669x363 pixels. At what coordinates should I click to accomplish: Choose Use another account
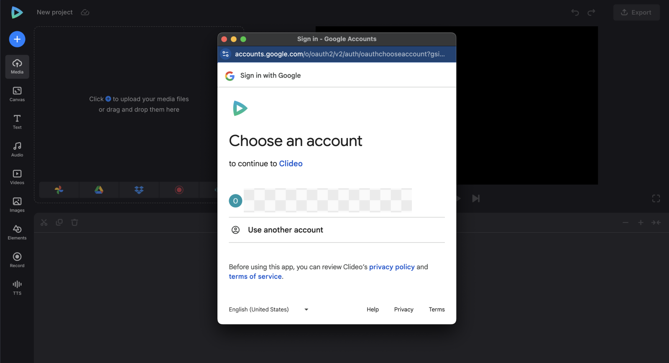point(337,230)
